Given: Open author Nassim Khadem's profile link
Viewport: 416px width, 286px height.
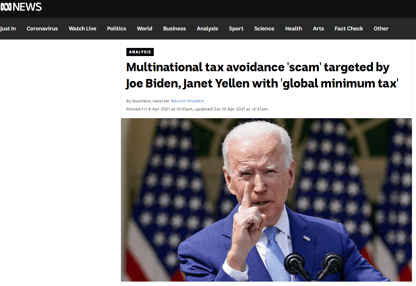Looking at the screenshot, I should (188, 101).
